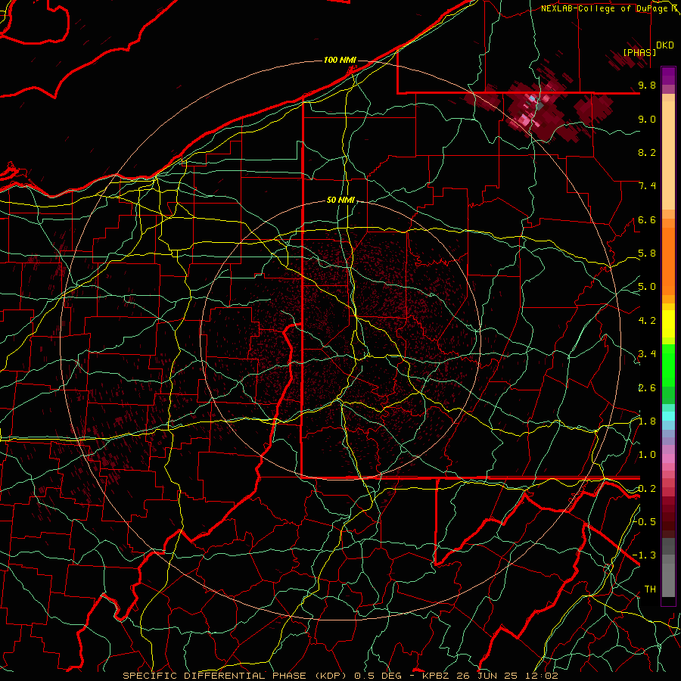Click the 5.8 value on the color scale

coord(647,253)
